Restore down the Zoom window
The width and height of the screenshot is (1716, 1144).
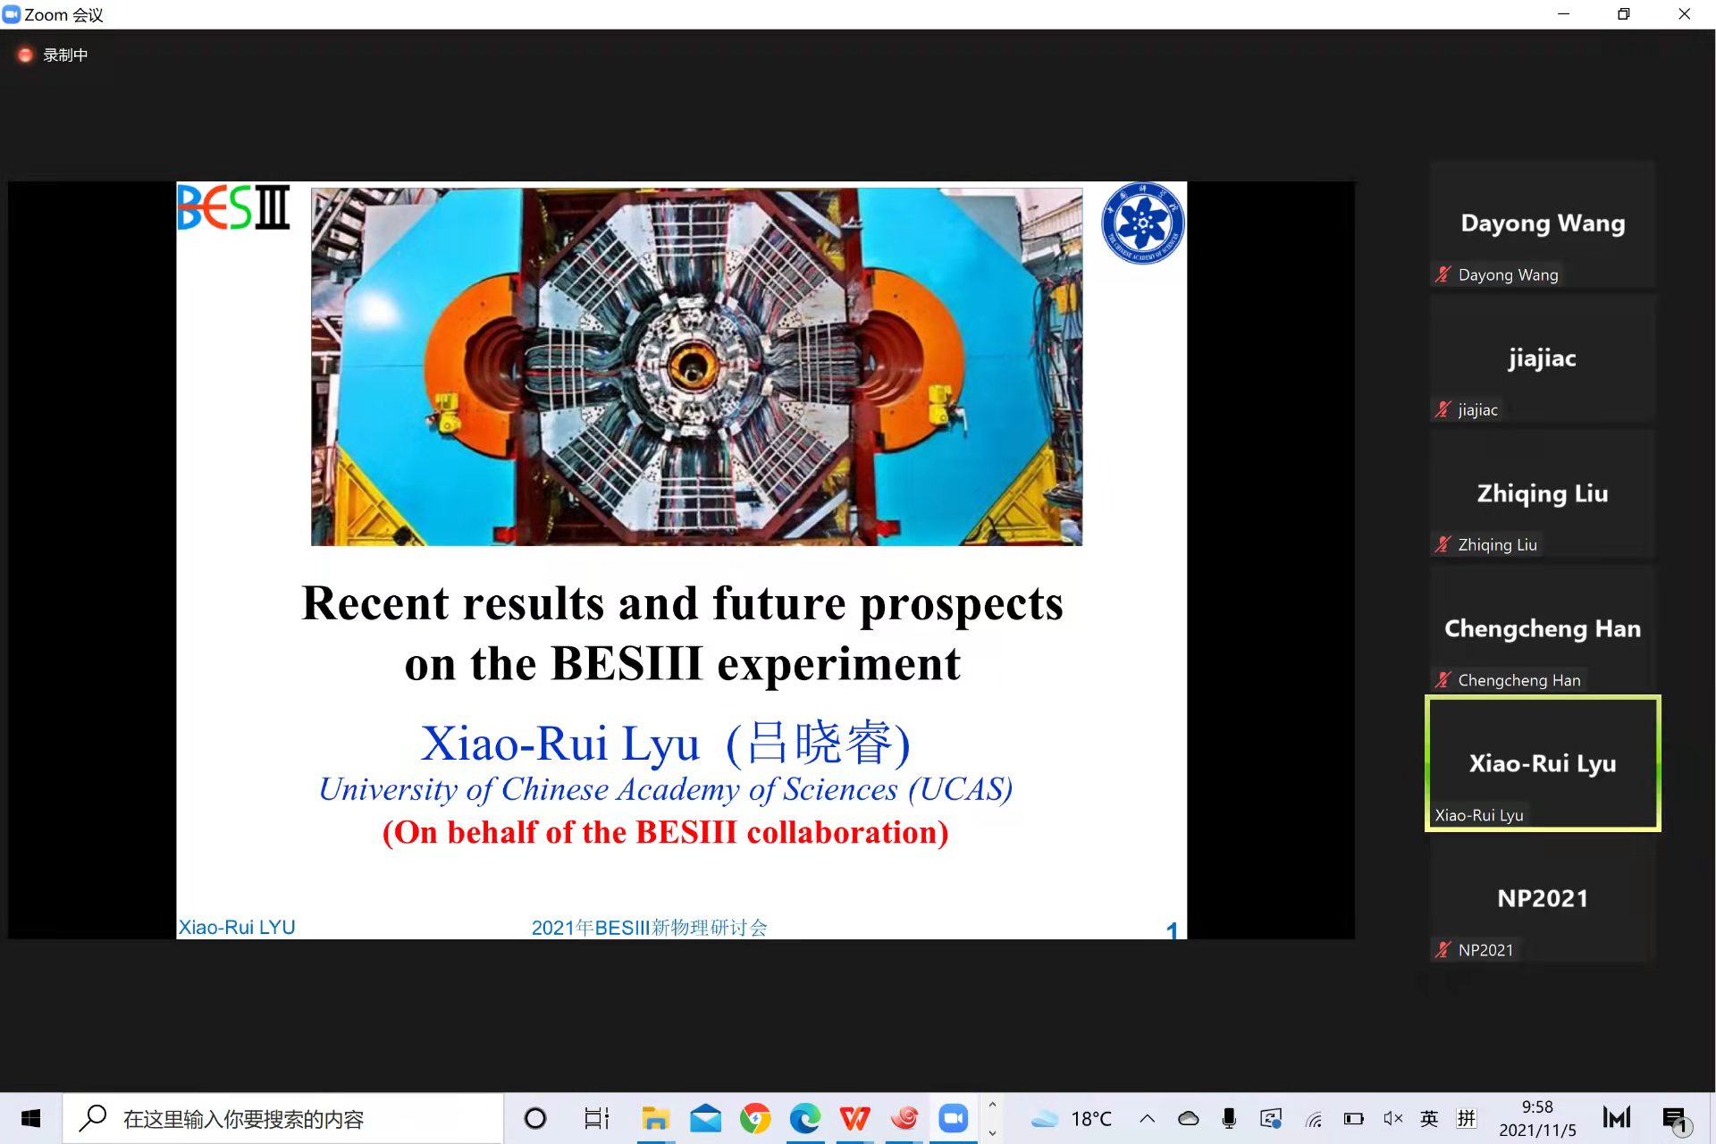tap(1623, 14)
